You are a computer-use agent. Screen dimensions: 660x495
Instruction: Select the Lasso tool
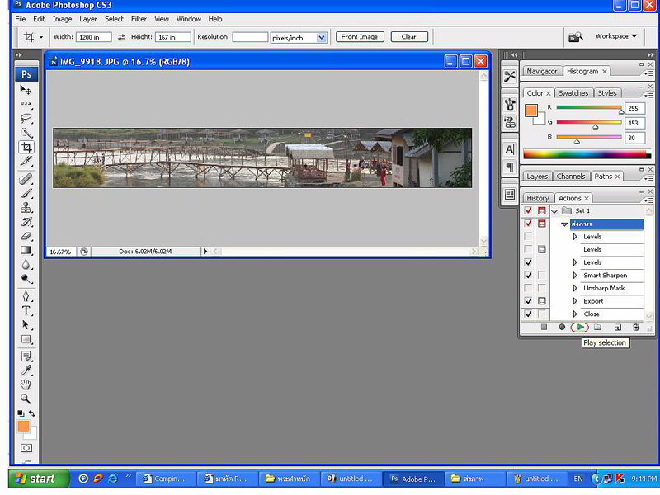[x=26, y=118]
